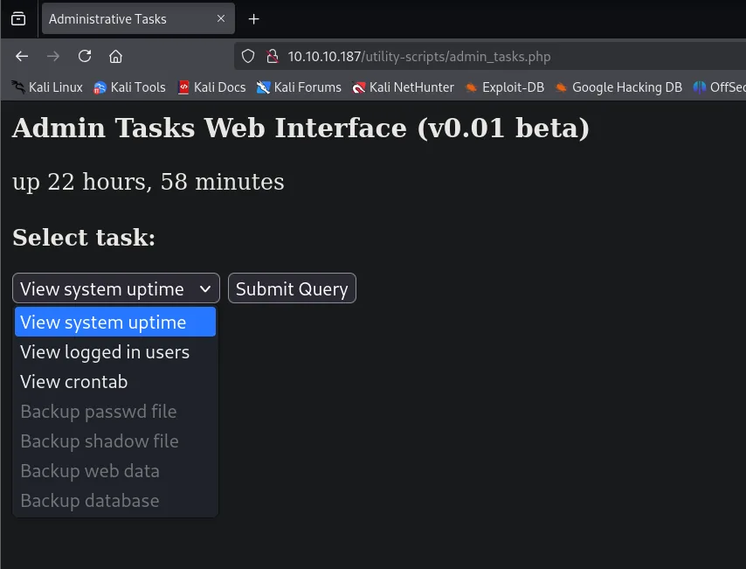Show the insecure connection padlock info

[273, 56]
